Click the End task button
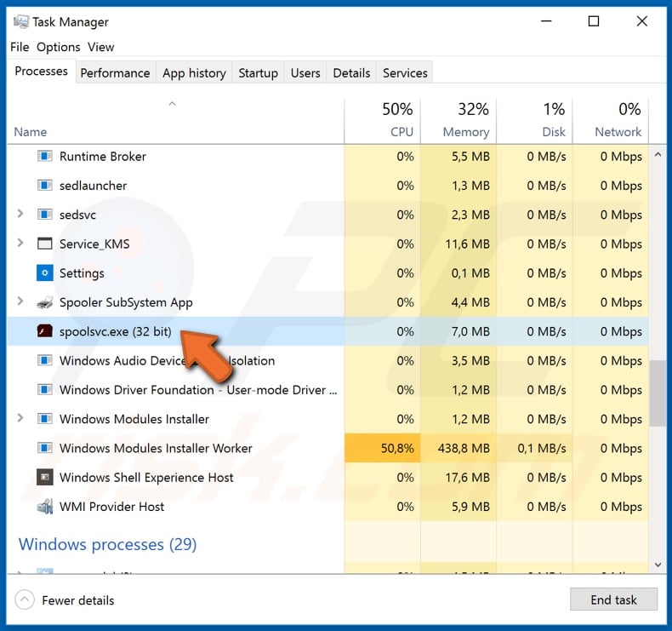 [x=613, y=599]
